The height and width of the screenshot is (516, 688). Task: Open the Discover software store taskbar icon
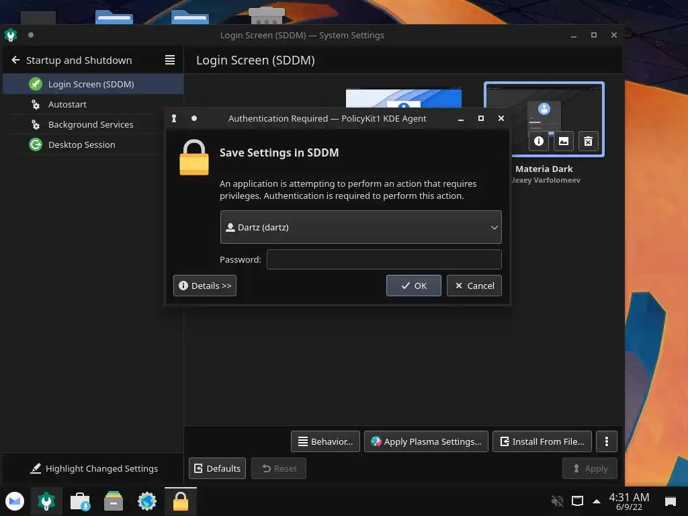[x=80, y=501]
